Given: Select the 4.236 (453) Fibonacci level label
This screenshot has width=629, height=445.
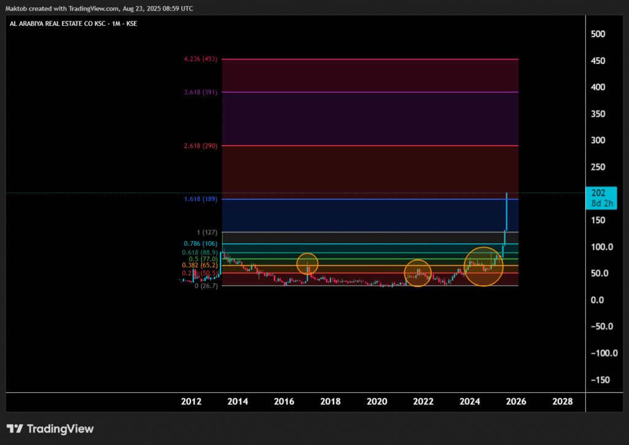Looking at the screenshot, I should [201, 59].
